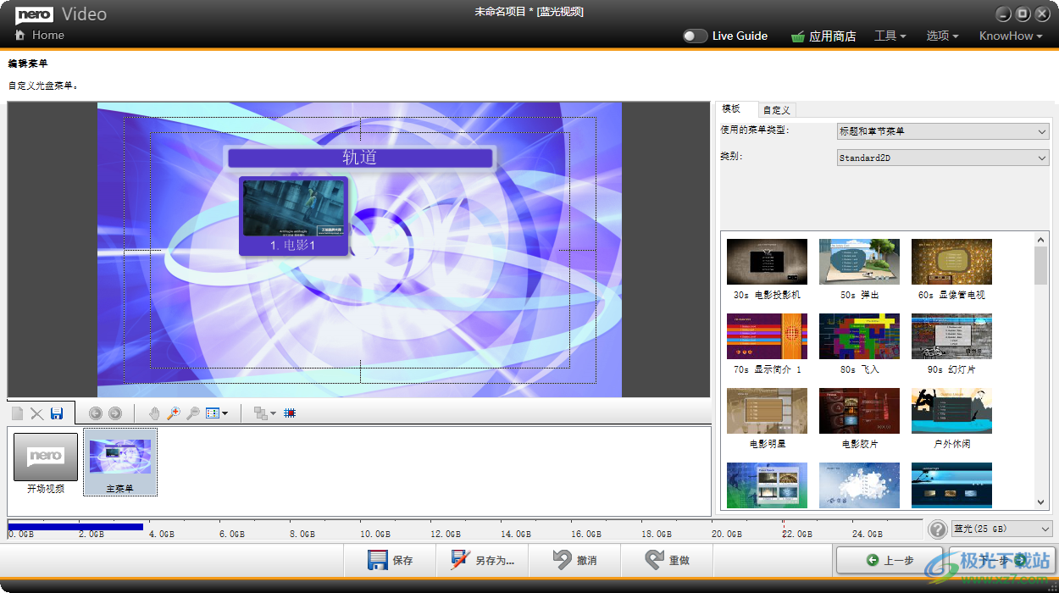Click the next menu arrow icon

point(114,413)
